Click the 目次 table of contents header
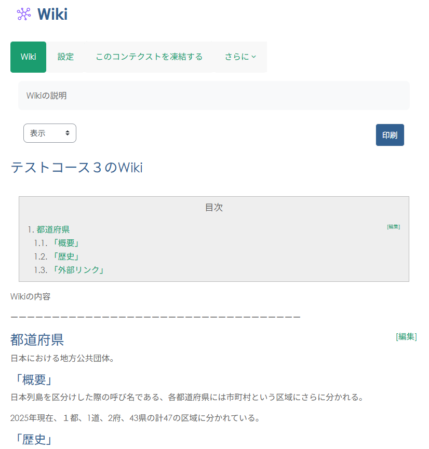Viewport: 429px width, 449px height. point(214,207)
